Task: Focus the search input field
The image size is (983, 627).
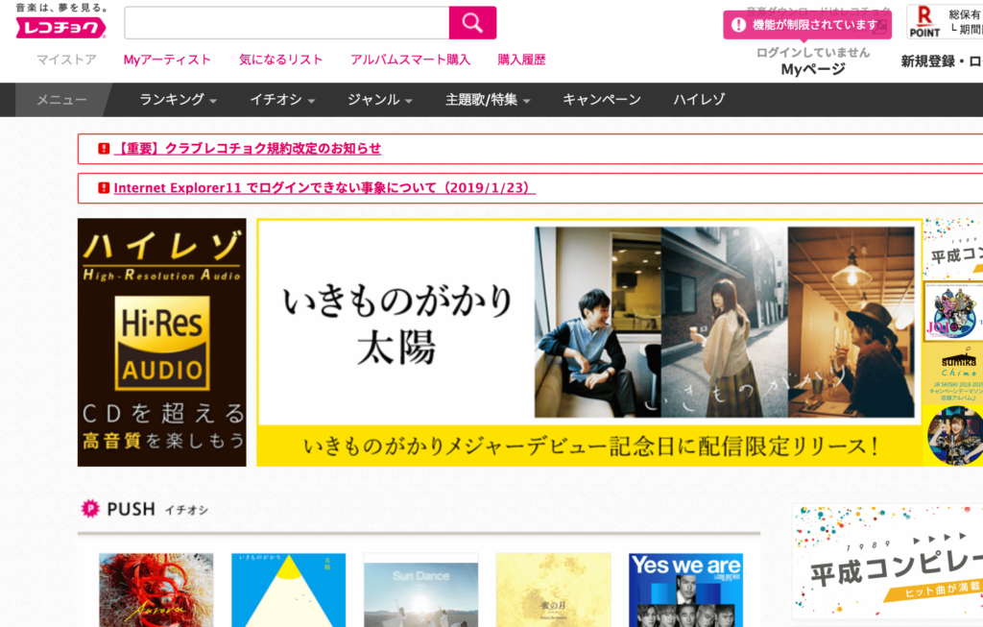Action: click(287, 23)
